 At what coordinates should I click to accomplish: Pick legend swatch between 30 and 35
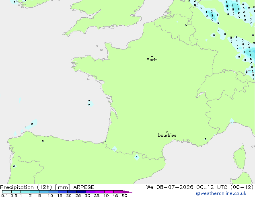(x=90, y=192)
